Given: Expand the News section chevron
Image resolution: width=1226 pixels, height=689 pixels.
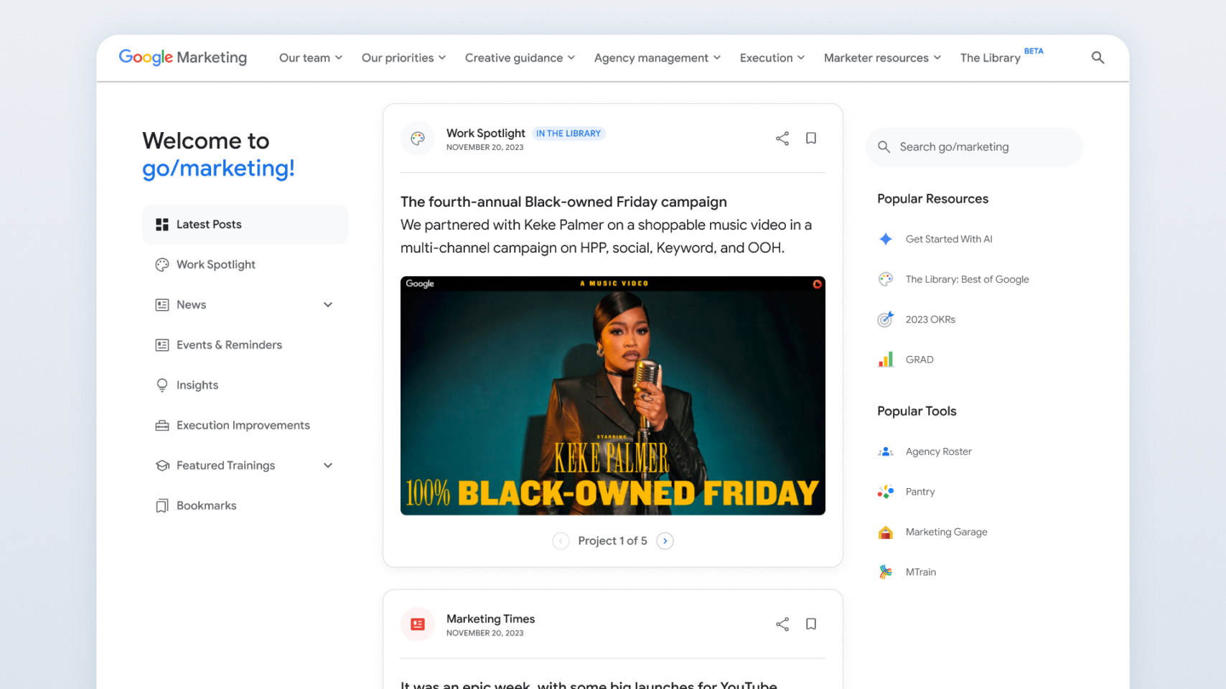Looking at the screenshot, I should click(x=328, y=305).
